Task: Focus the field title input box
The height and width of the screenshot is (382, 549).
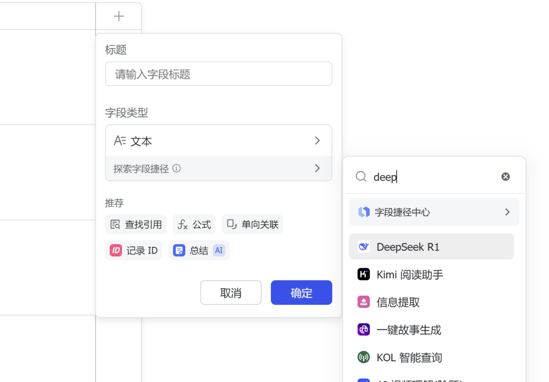Action: pyautogui.click(x=219, y=74)
